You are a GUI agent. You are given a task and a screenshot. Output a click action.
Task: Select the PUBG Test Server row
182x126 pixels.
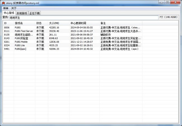pyautogui.click(x=24, y=31)
